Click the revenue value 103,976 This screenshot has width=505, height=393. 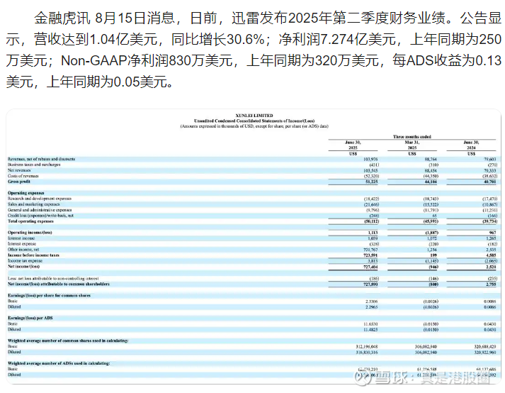coord(370,160)
